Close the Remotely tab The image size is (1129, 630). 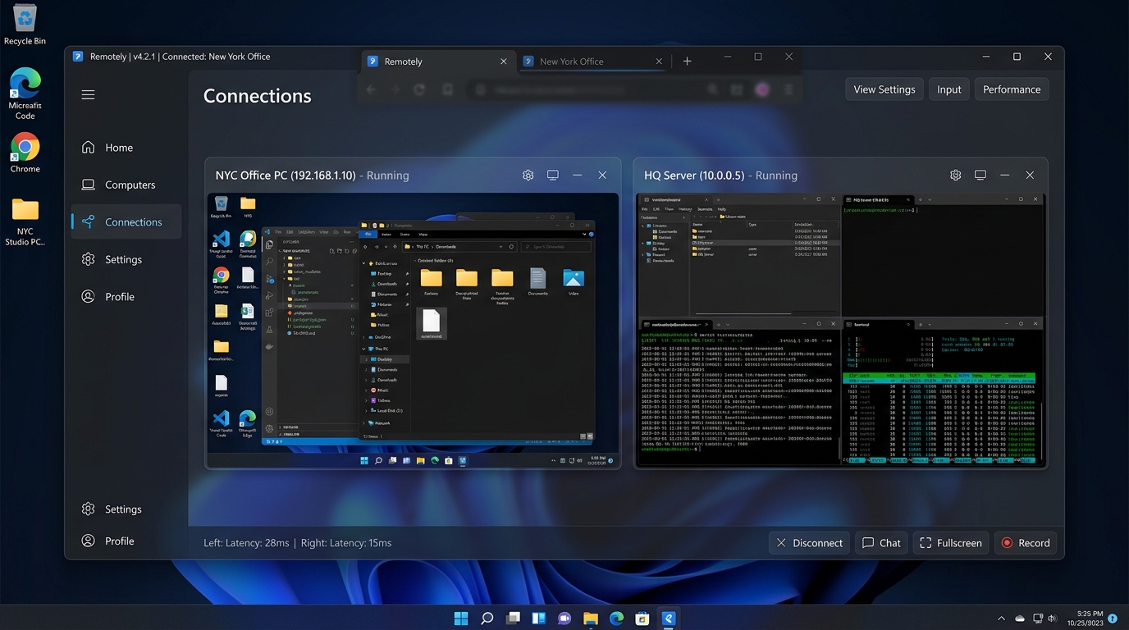pos(504,62)
